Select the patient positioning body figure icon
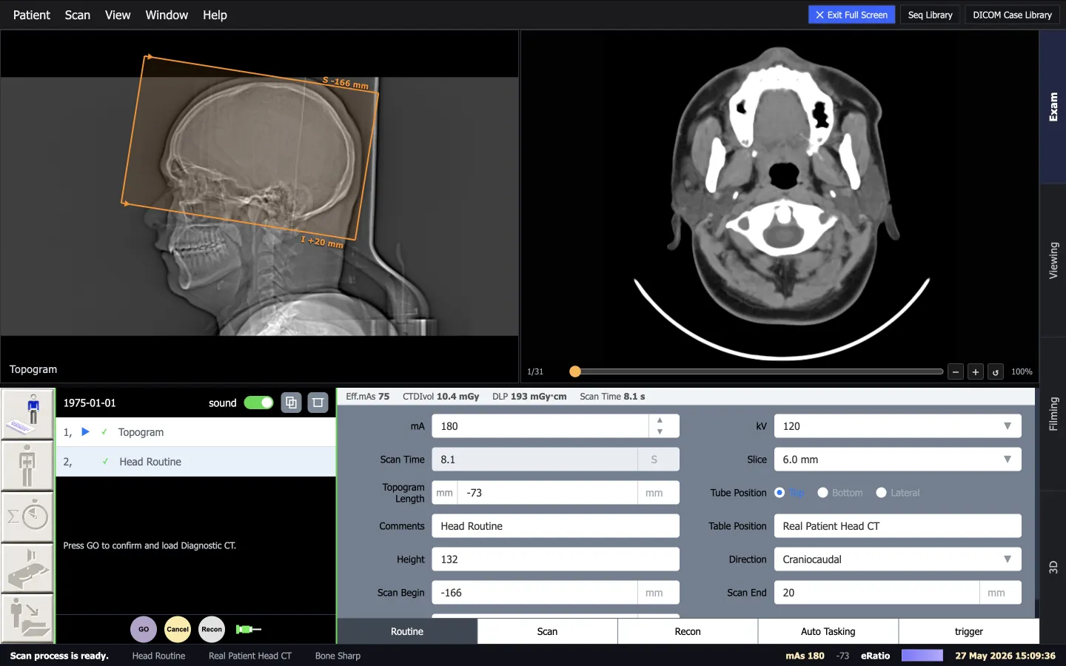Image resolution: width=1066 pixels, height=666 pixels. (x=27, y=465)
